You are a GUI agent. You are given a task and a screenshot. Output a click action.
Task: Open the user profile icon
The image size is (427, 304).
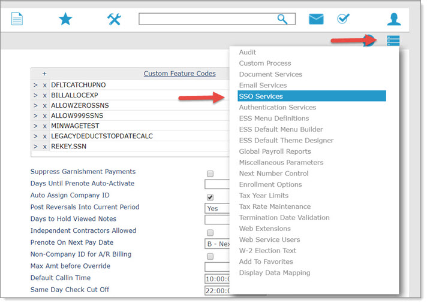394,19
